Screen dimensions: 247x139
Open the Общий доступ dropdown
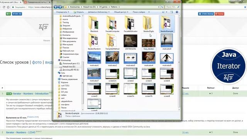(x=121, y=12)
